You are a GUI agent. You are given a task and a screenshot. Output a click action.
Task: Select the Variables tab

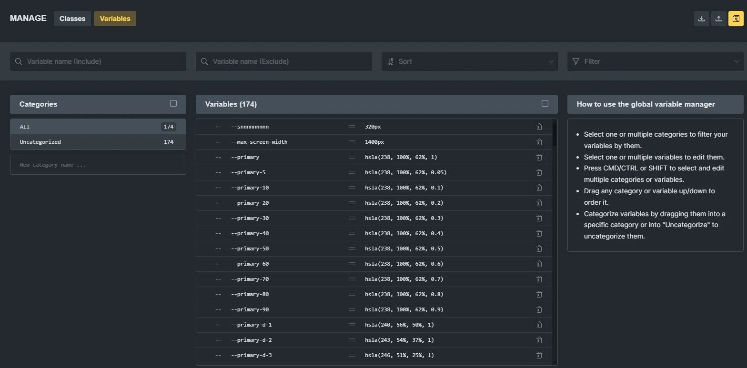(x=115, y=19)
